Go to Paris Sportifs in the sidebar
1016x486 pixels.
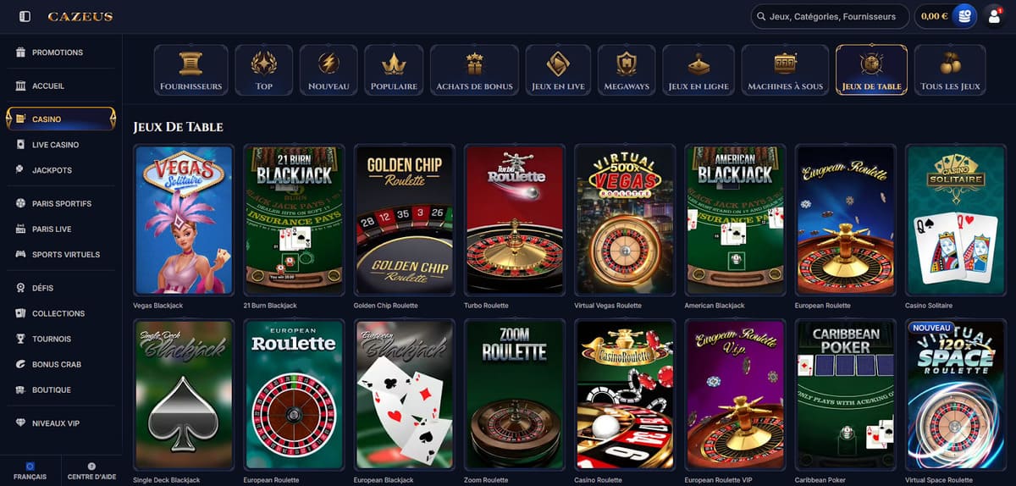point(61,204)
